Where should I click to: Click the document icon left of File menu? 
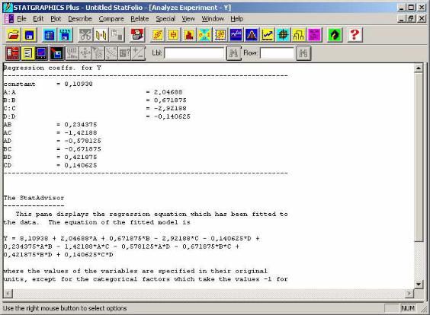tap(9, 18)
